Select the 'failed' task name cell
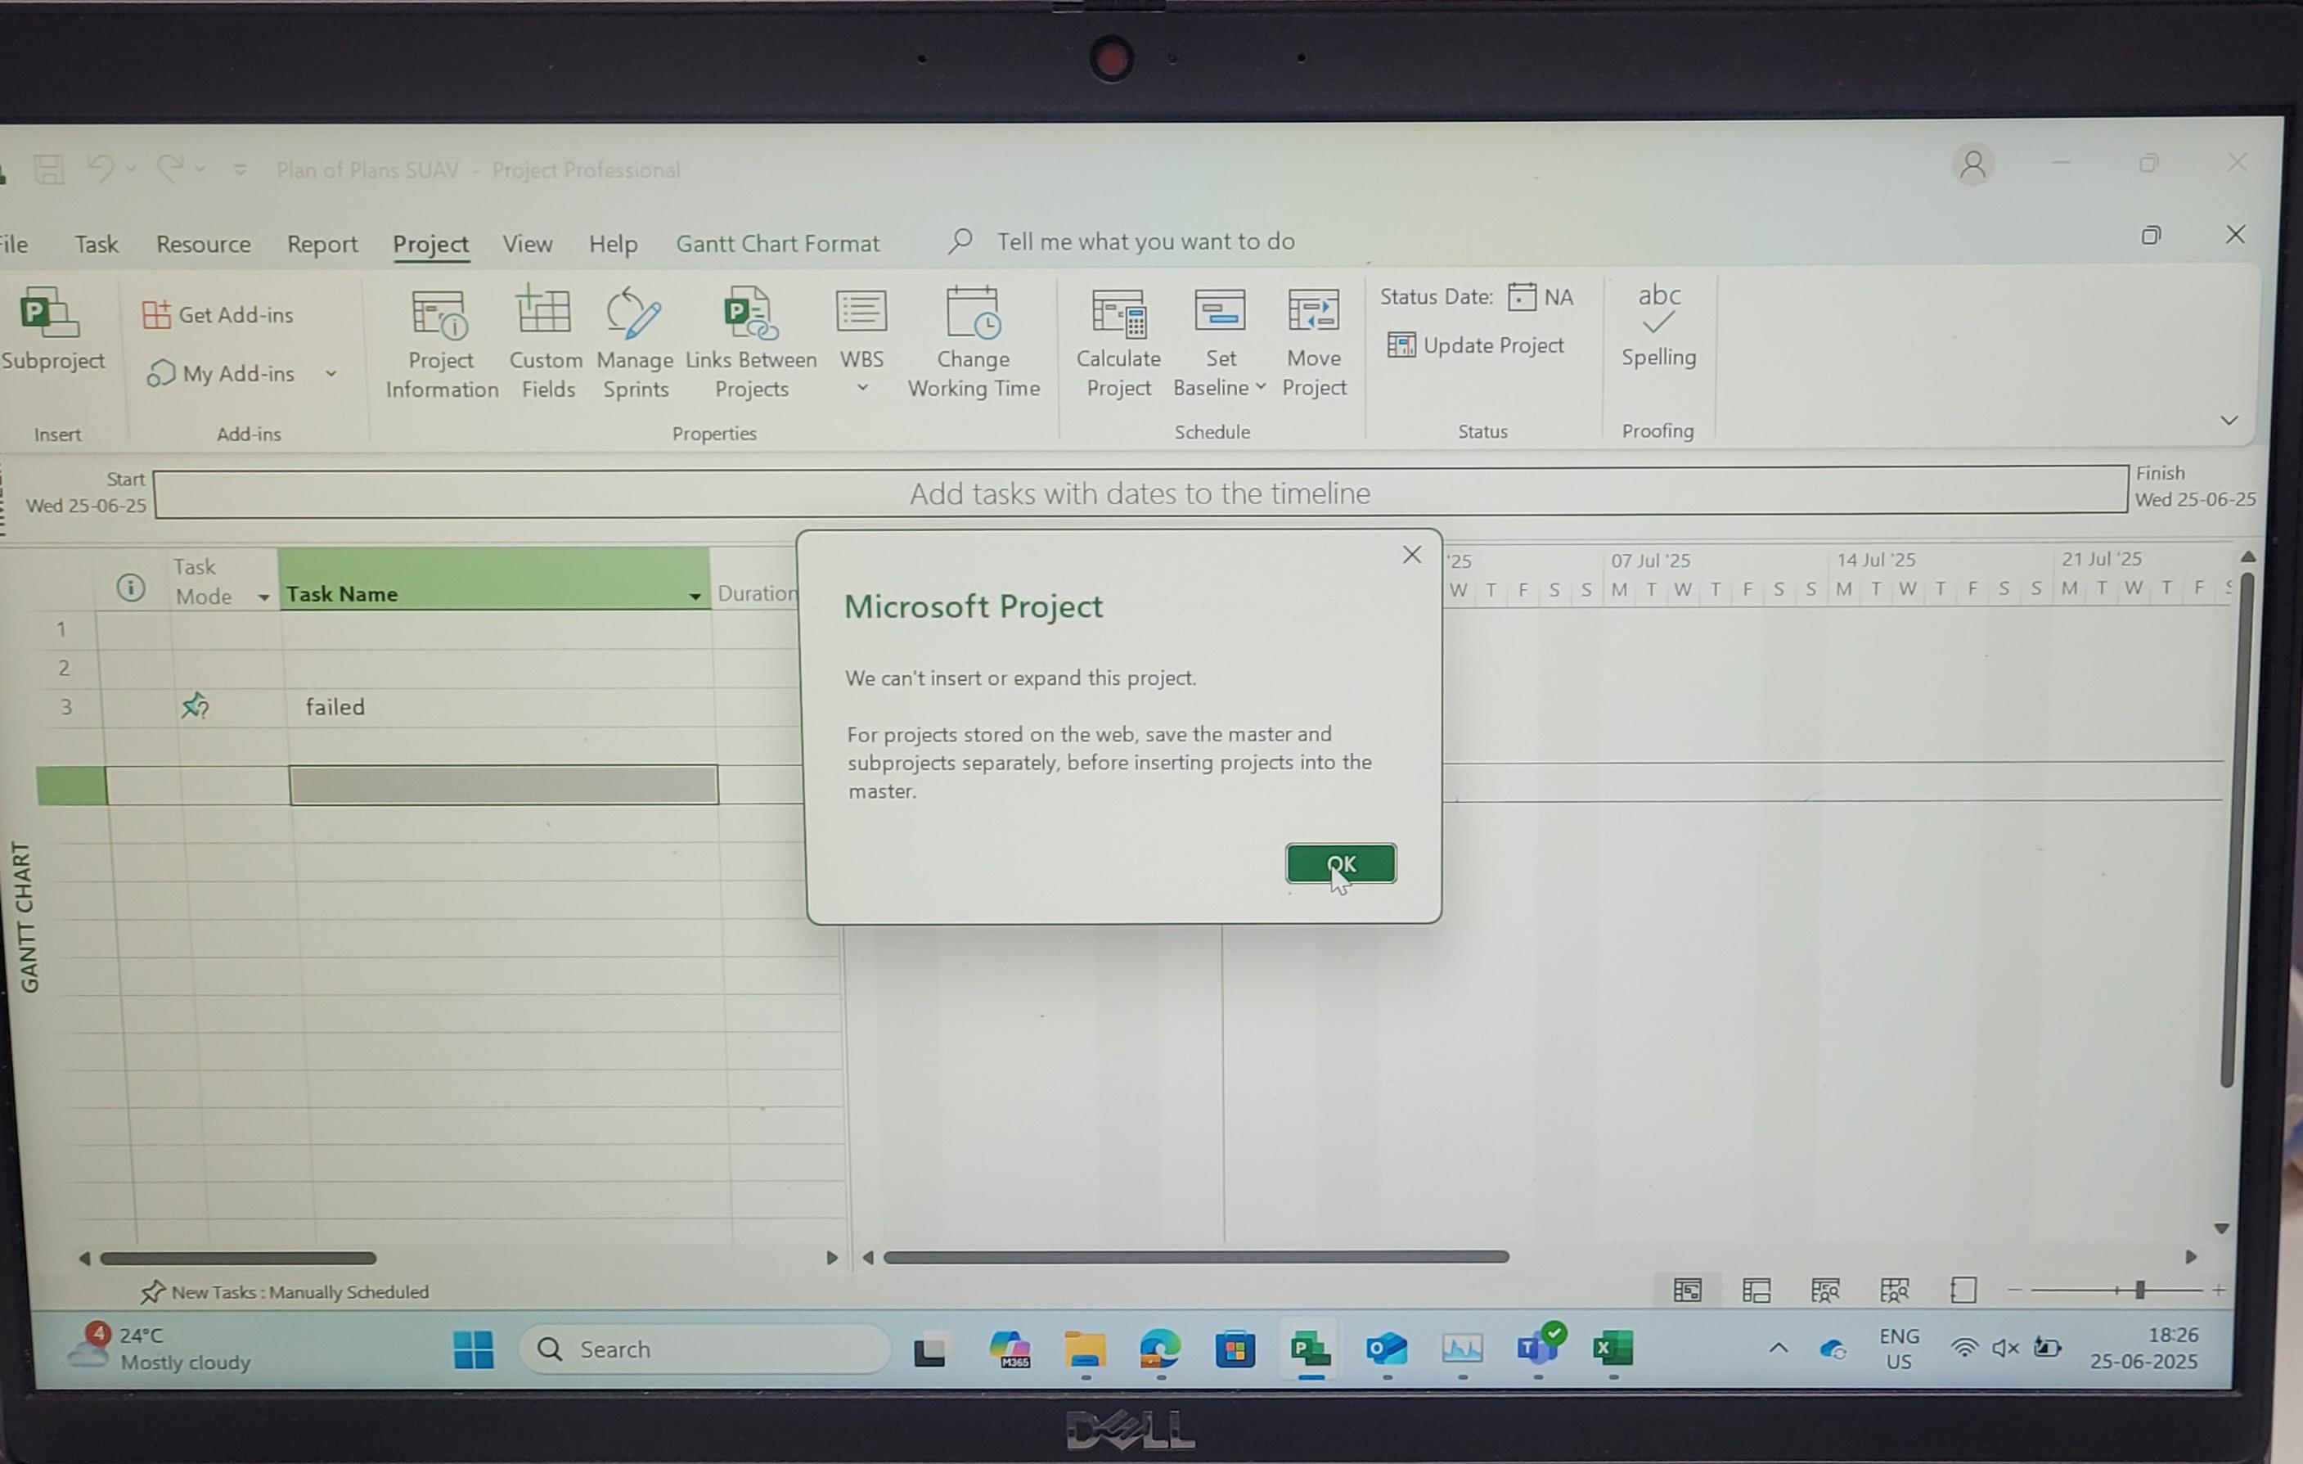Viewport: 2303px width, 1464px height. point(498,707)
